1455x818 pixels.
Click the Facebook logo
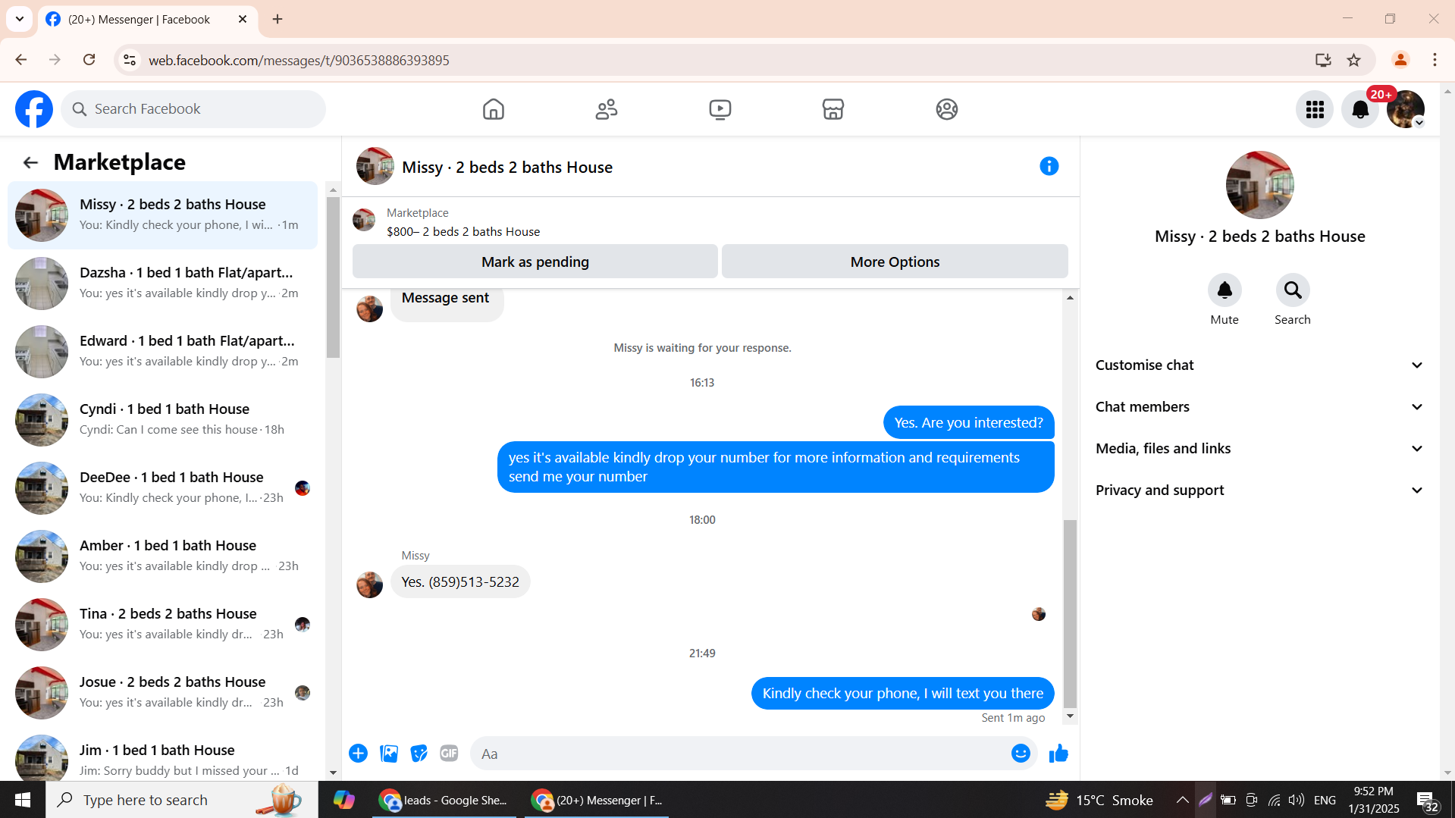34,109
